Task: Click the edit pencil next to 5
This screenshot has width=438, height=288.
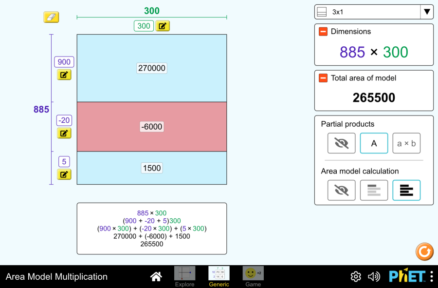Action: click(x=64, y=174)
